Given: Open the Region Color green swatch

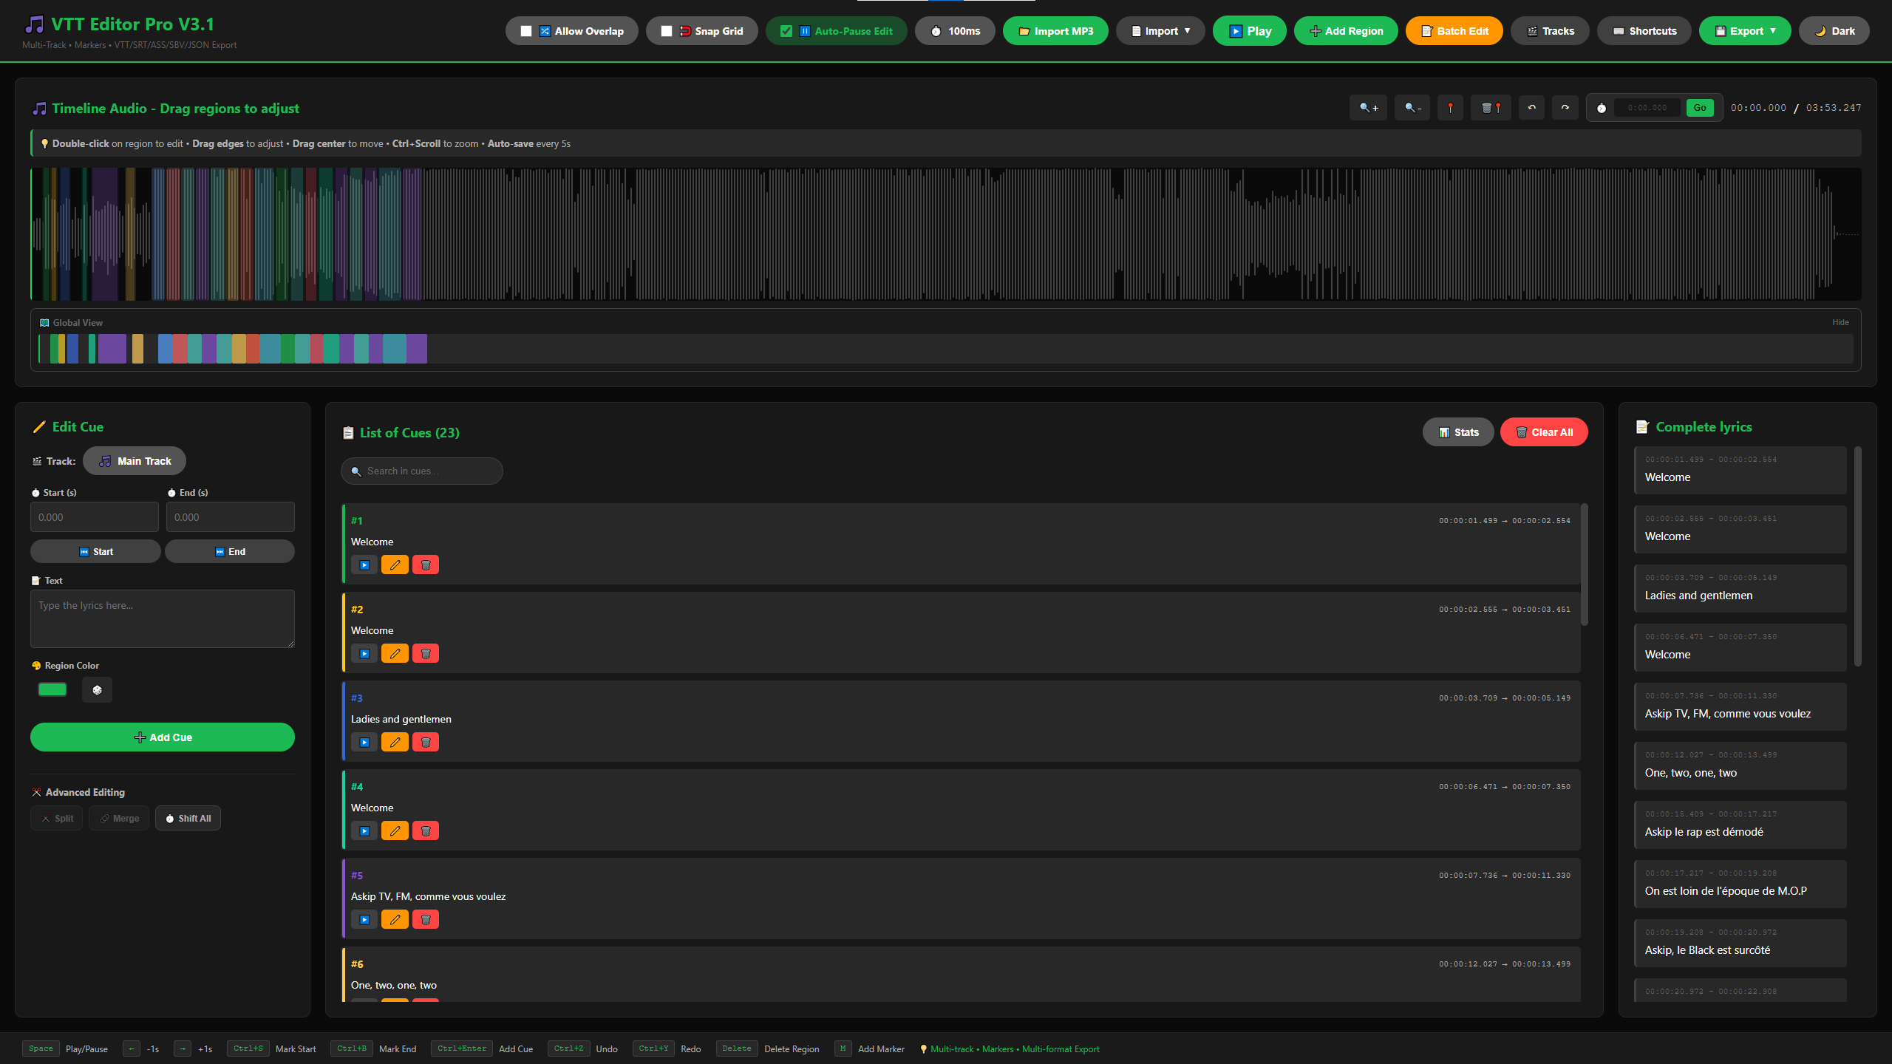Looking at the screenshot, I should (52, 690).
